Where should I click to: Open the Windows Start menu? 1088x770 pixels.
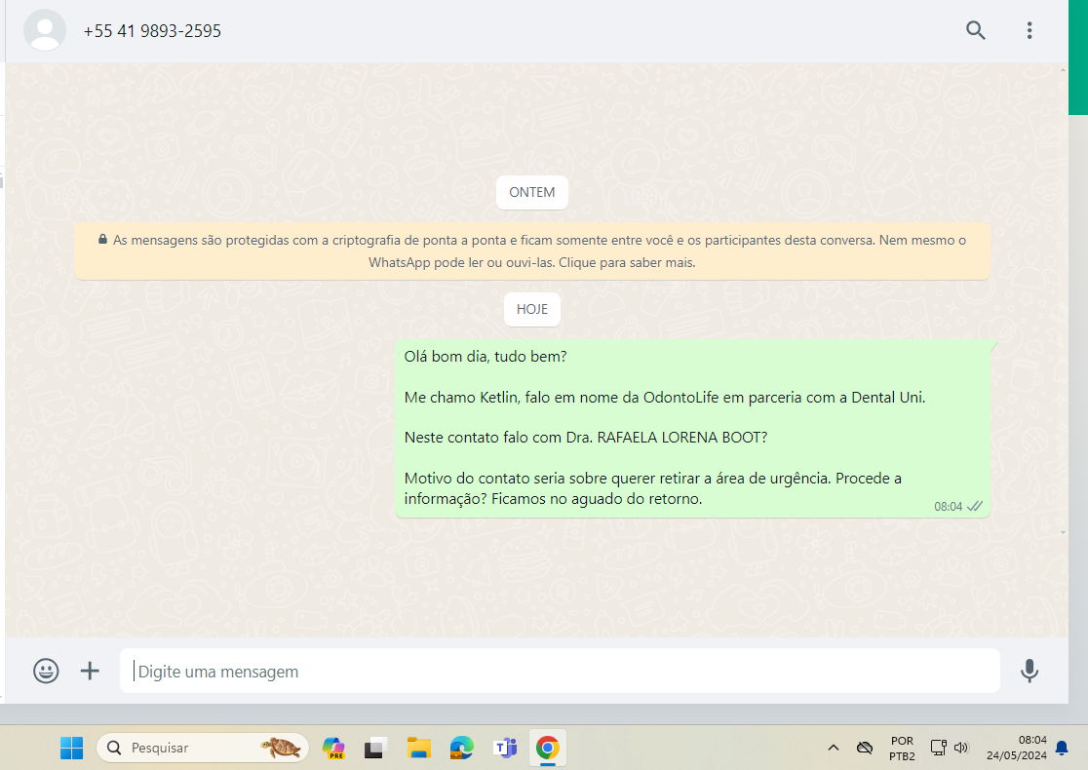pyautogui.click(x=71, y=748)
